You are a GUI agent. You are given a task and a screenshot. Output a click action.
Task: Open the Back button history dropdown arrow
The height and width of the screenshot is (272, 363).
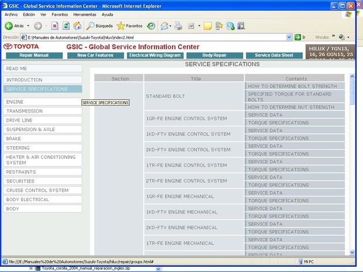click(x=28, y=26)
